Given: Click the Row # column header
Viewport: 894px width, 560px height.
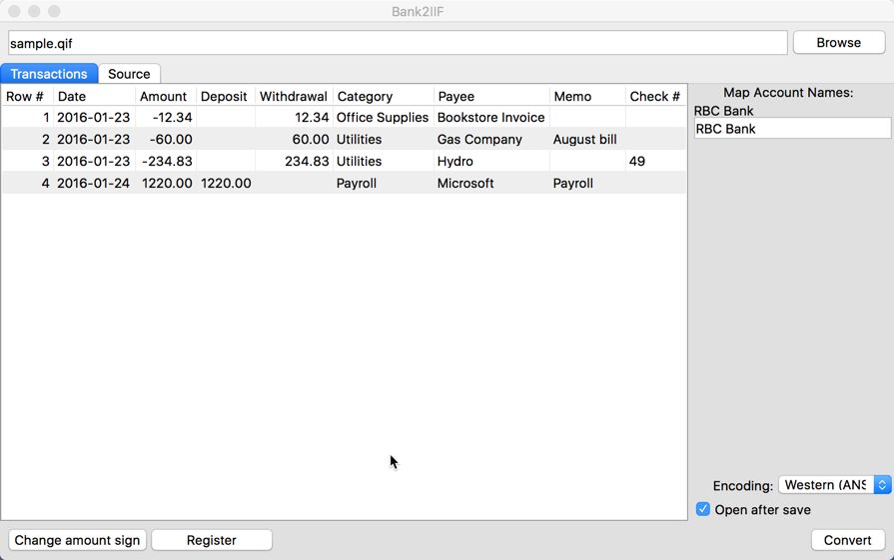Looking at the screenshot, I should pos(26,96).
